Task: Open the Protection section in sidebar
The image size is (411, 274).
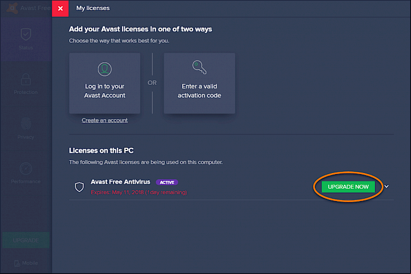Action: click(x=26, y=84)
